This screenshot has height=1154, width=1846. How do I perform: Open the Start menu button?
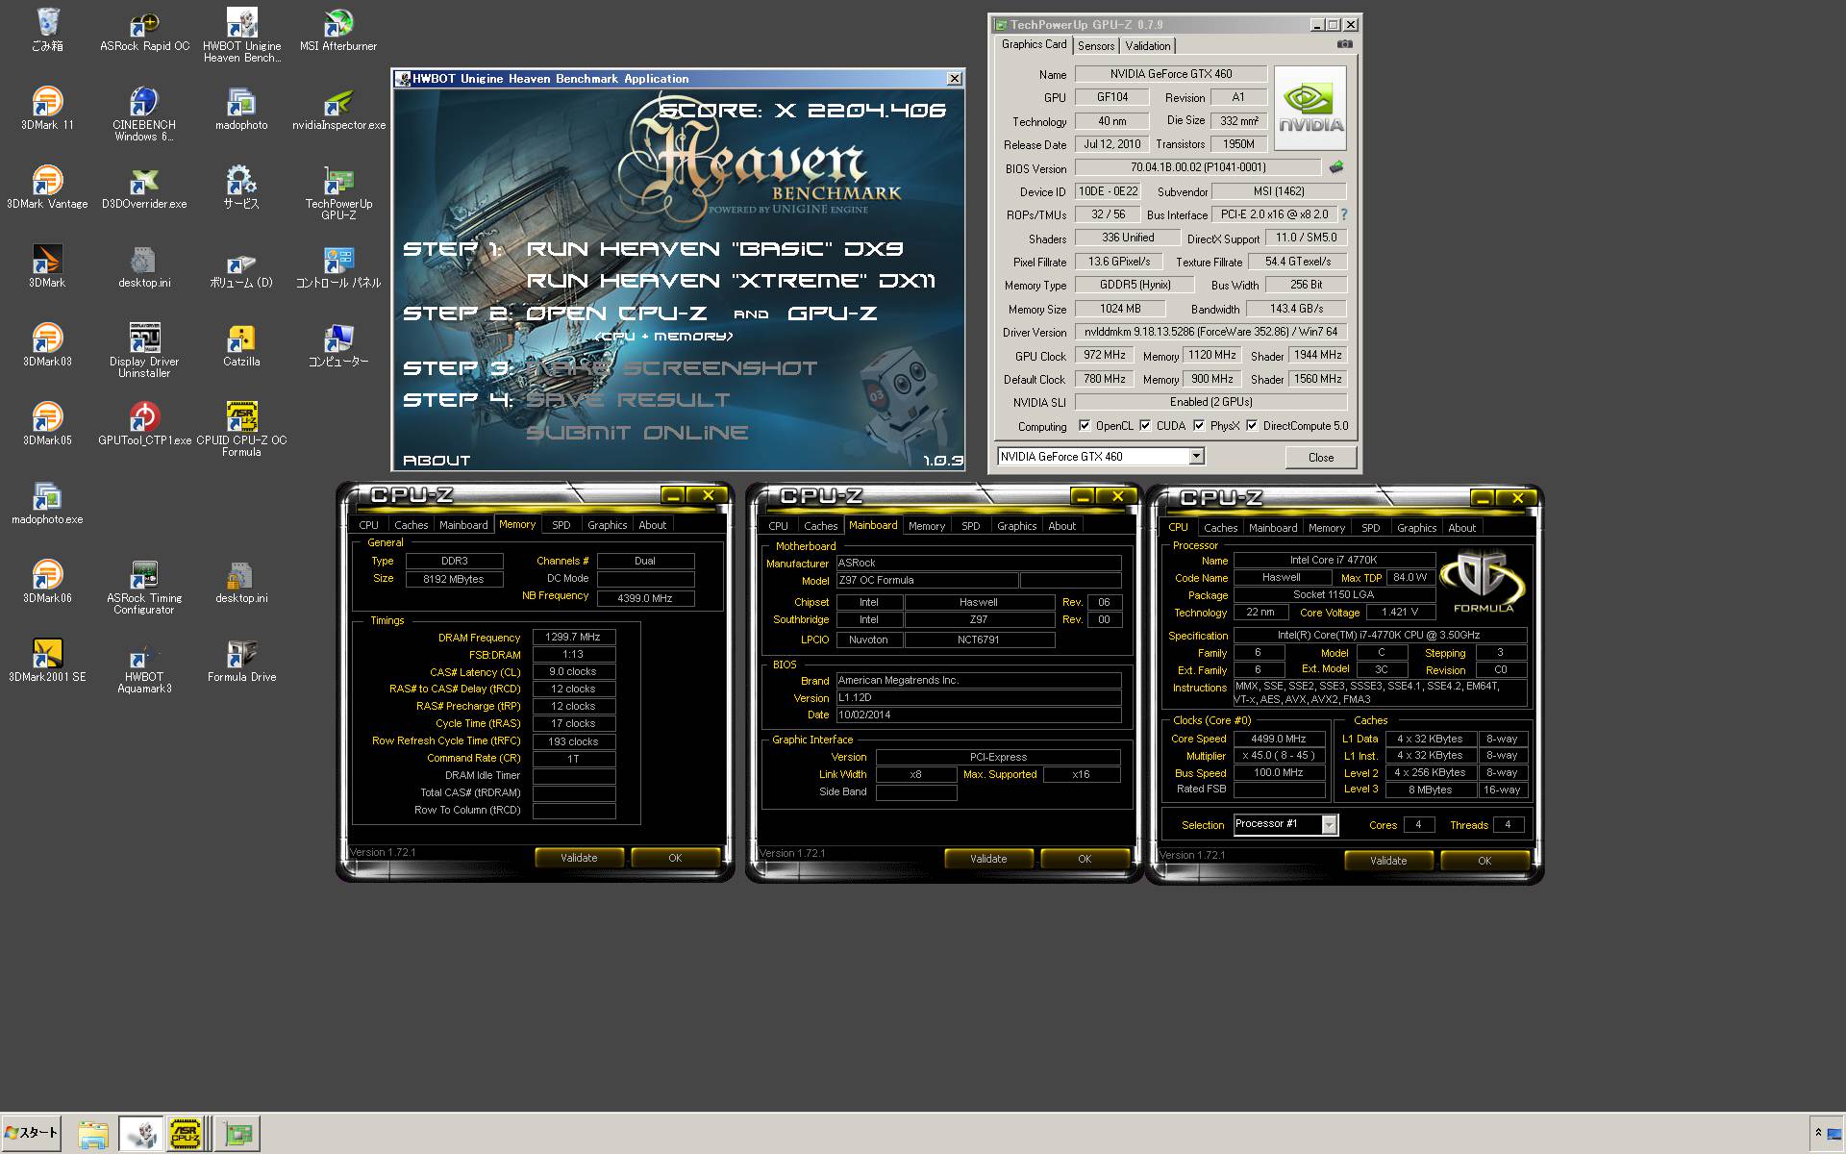(32, 1133)
